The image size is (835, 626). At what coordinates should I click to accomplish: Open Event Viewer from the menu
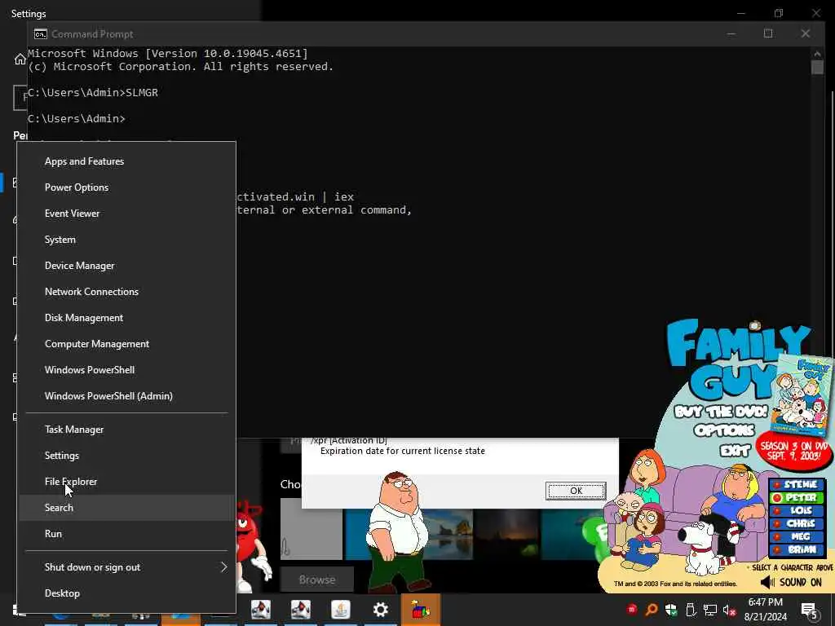tap(126, 214)
